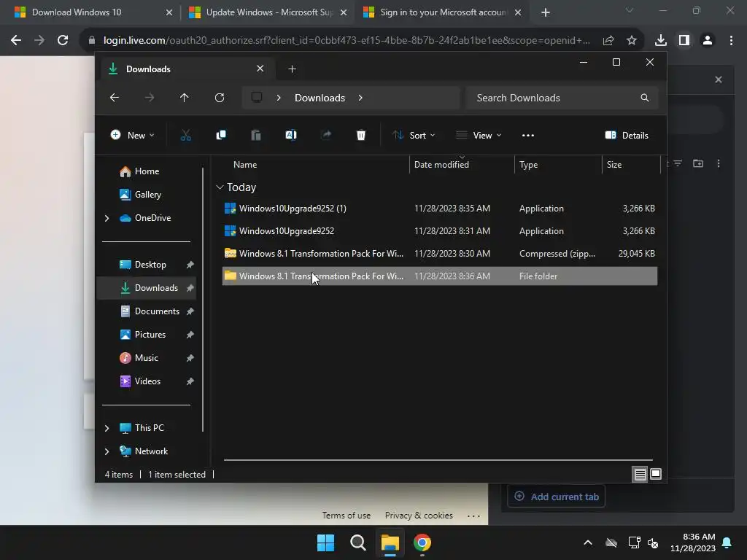The height and width of the screenshot is (560, 747).
Task: Select Windows10Upgrade9252 (1) file
Action: tap(440, 209)
